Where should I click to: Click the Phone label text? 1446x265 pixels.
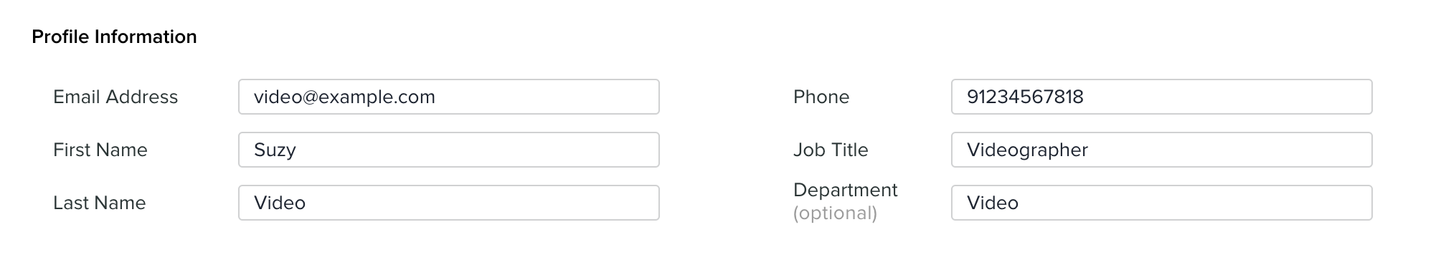pyautogui.click(x=821, y=97)
